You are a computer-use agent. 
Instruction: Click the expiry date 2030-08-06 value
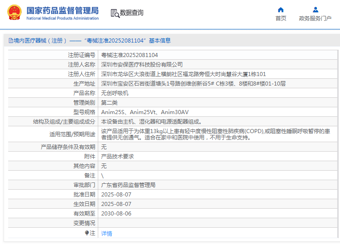click(116, 214)
